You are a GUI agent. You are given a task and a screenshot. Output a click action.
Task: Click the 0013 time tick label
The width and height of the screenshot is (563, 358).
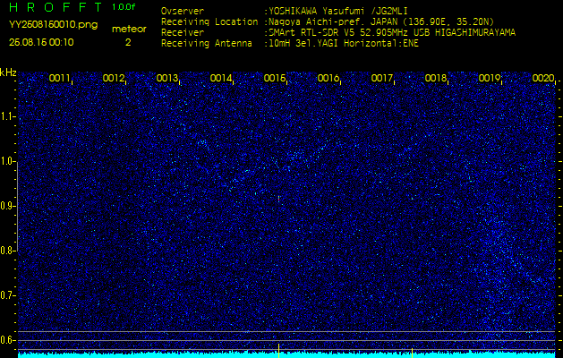click(x=167, y=78)
